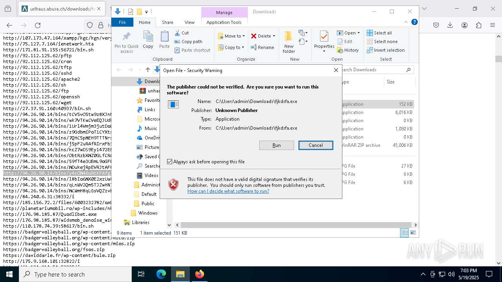The height and width of the screenshot is (282, 502).
Task: Open How can I decide software link
Action: pyautogui.click(x=228, y=191)
